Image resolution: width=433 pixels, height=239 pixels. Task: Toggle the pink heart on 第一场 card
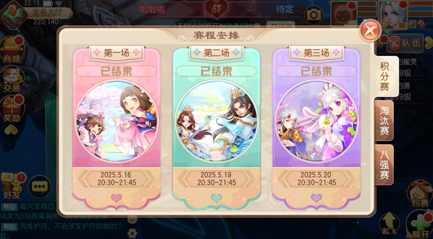point(116,198)
